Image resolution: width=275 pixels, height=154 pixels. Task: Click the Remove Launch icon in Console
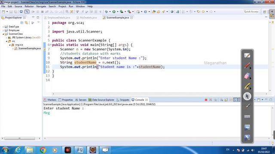pos(211,100)
